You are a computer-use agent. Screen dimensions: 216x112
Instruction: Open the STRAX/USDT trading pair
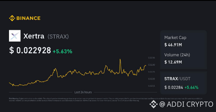point(177,79)
